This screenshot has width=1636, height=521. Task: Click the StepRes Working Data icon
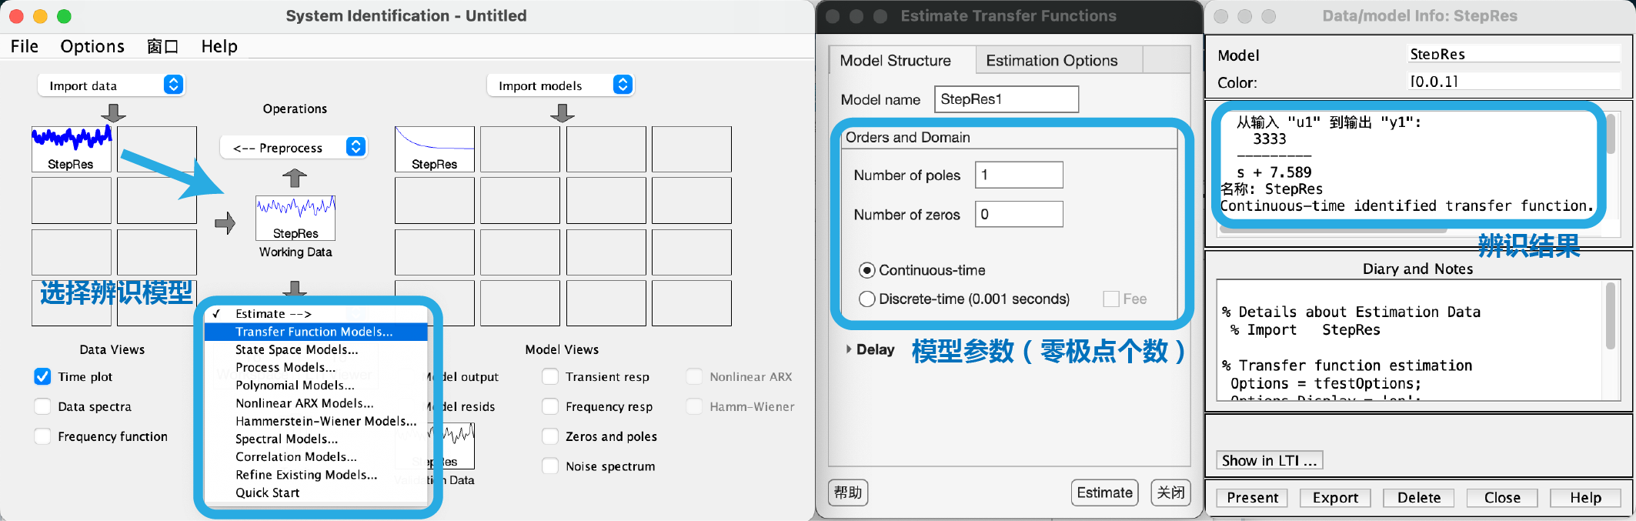[295, 218]
